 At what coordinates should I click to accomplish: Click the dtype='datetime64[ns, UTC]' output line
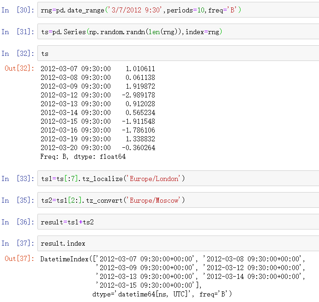tap(162, 294)
